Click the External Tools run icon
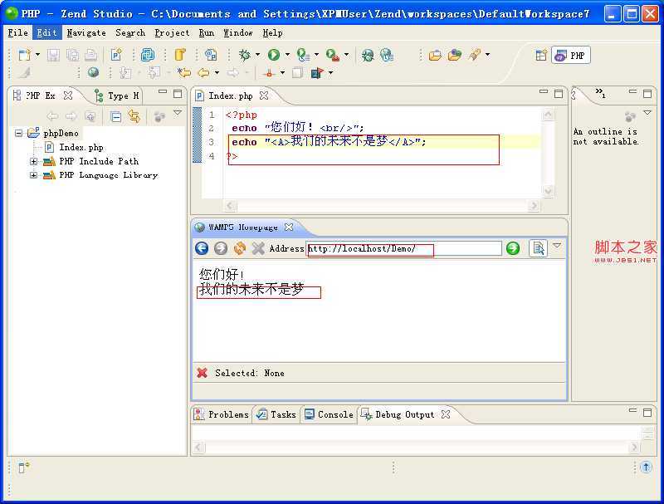This screenshot has width=664, height=504. coord(333,55)
